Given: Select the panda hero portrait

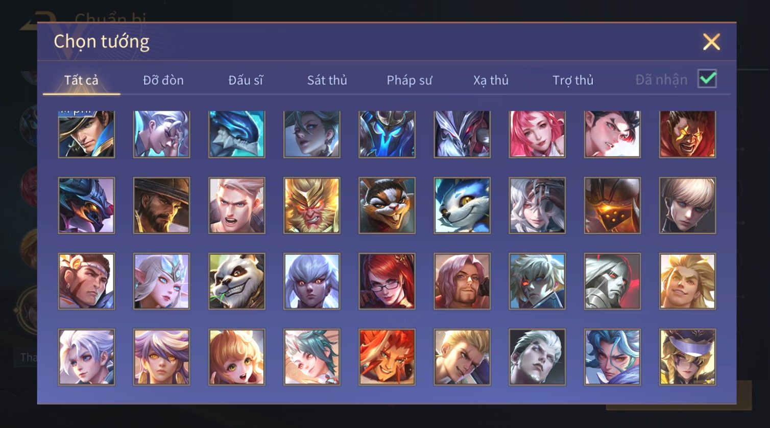Looking at the screenshot, I should 236,281.
